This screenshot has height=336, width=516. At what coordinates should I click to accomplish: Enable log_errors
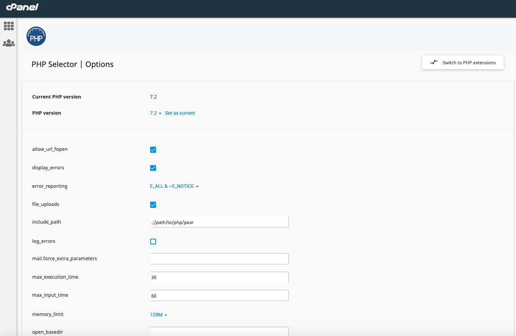click(153, 241)
